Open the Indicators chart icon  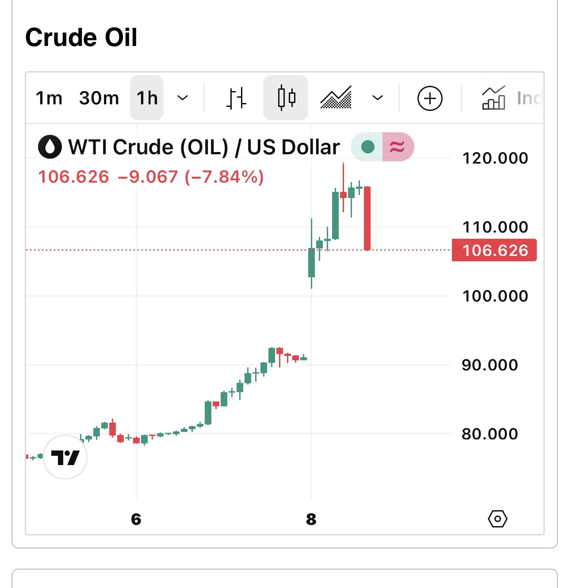tap(493, 98)
